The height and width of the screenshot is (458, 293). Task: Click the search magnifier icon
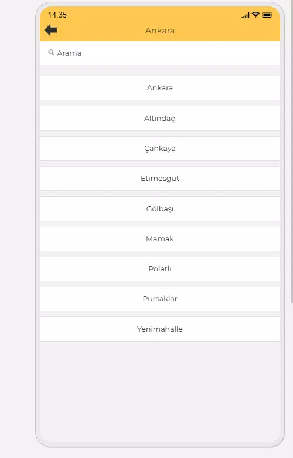click(51, 53)
